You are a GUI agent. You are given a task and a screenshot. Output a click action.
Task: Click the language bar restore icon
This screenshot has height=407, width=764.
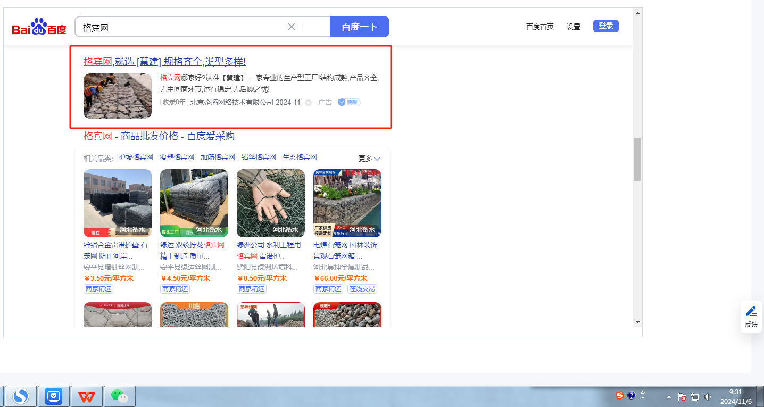click(643, 392)
